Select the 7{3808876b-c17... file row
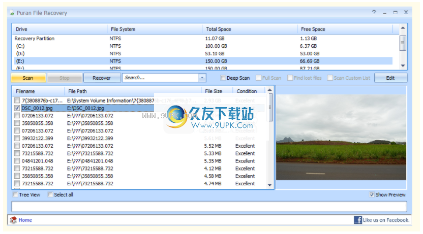Screen dimensions: 423x234 (x=139, y=101)
